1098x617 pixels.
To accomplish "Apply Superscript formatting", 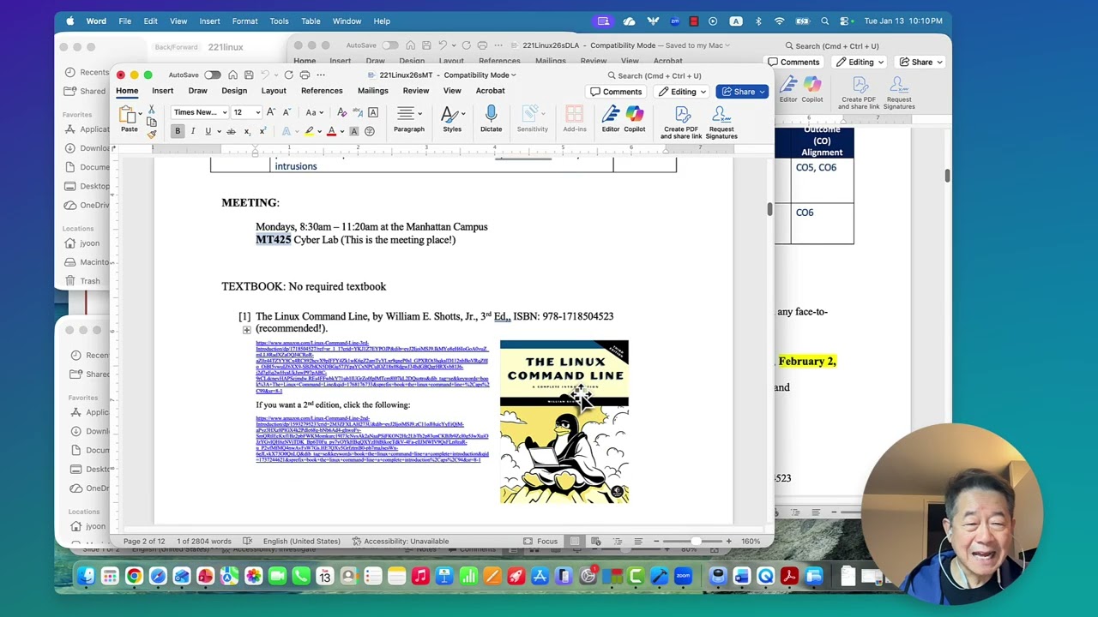I will pos(262,131).
